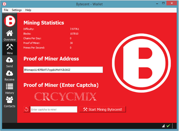Click the Enter captcha to mine field
Image resolution: width=179 pixels, height=131 pixels.
click(x=54, y=109)
